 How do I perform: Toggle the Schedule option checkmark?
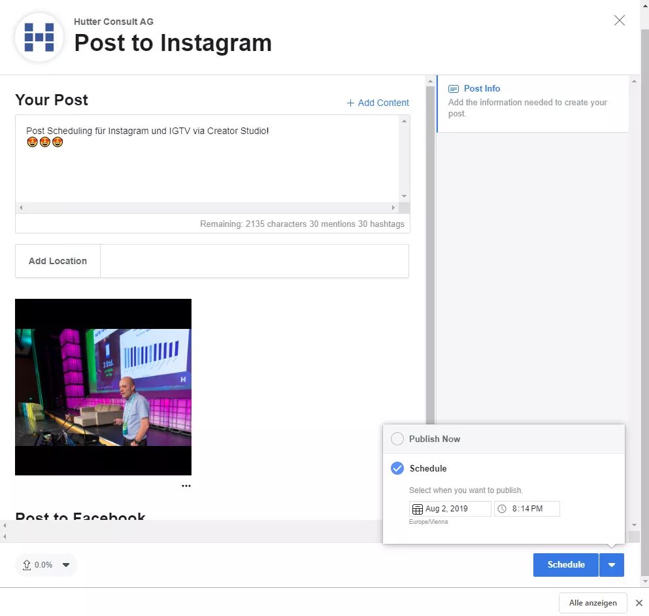click(397, 468)
